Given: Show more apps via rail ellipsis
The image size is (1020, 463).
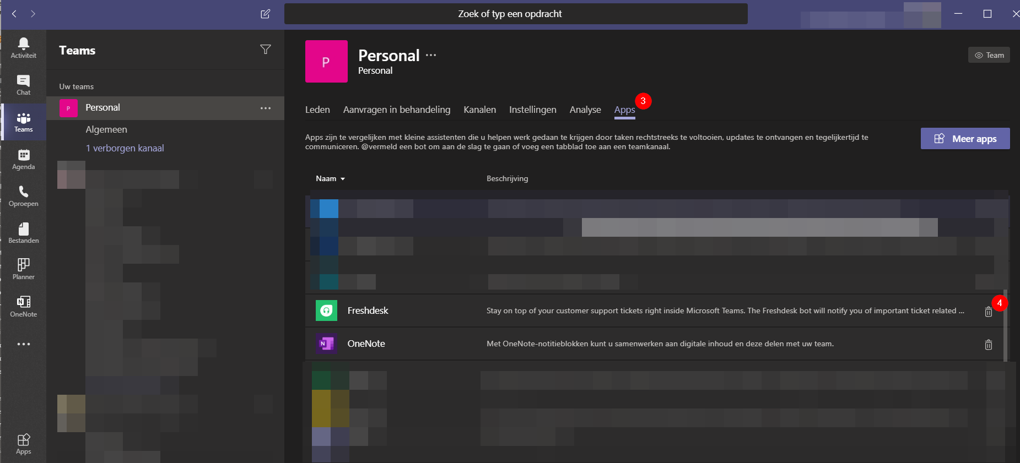Looking at the screenshot, I should [23, 344].
